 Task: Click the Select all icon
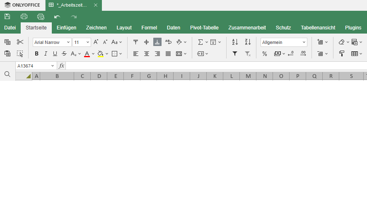pyautogui.click(x=20, y=53)
